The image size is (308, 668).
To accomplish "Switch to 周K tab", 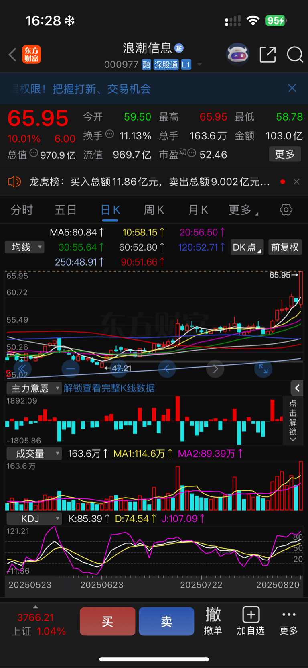I will coord(154,210).
